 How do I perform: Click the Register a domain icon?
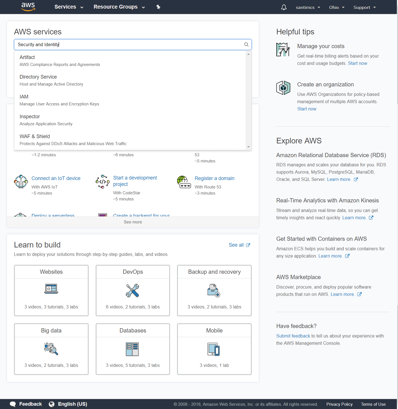[184, 182]
